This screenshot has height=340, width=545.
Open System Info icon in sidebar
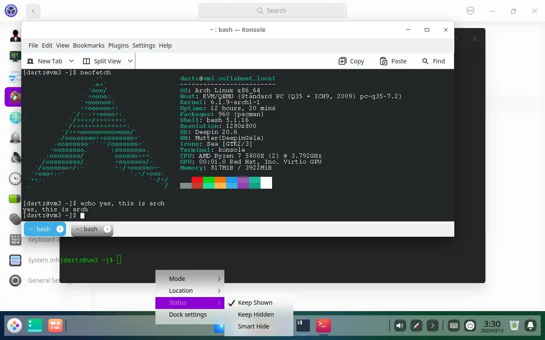pos(15,260)
